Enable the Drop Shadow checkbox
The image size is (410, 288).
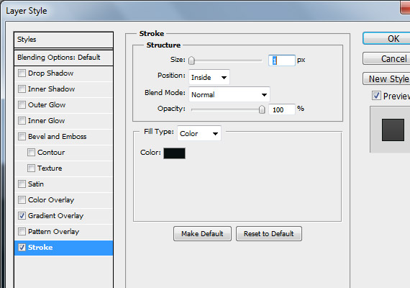click(x=22, y=73)
